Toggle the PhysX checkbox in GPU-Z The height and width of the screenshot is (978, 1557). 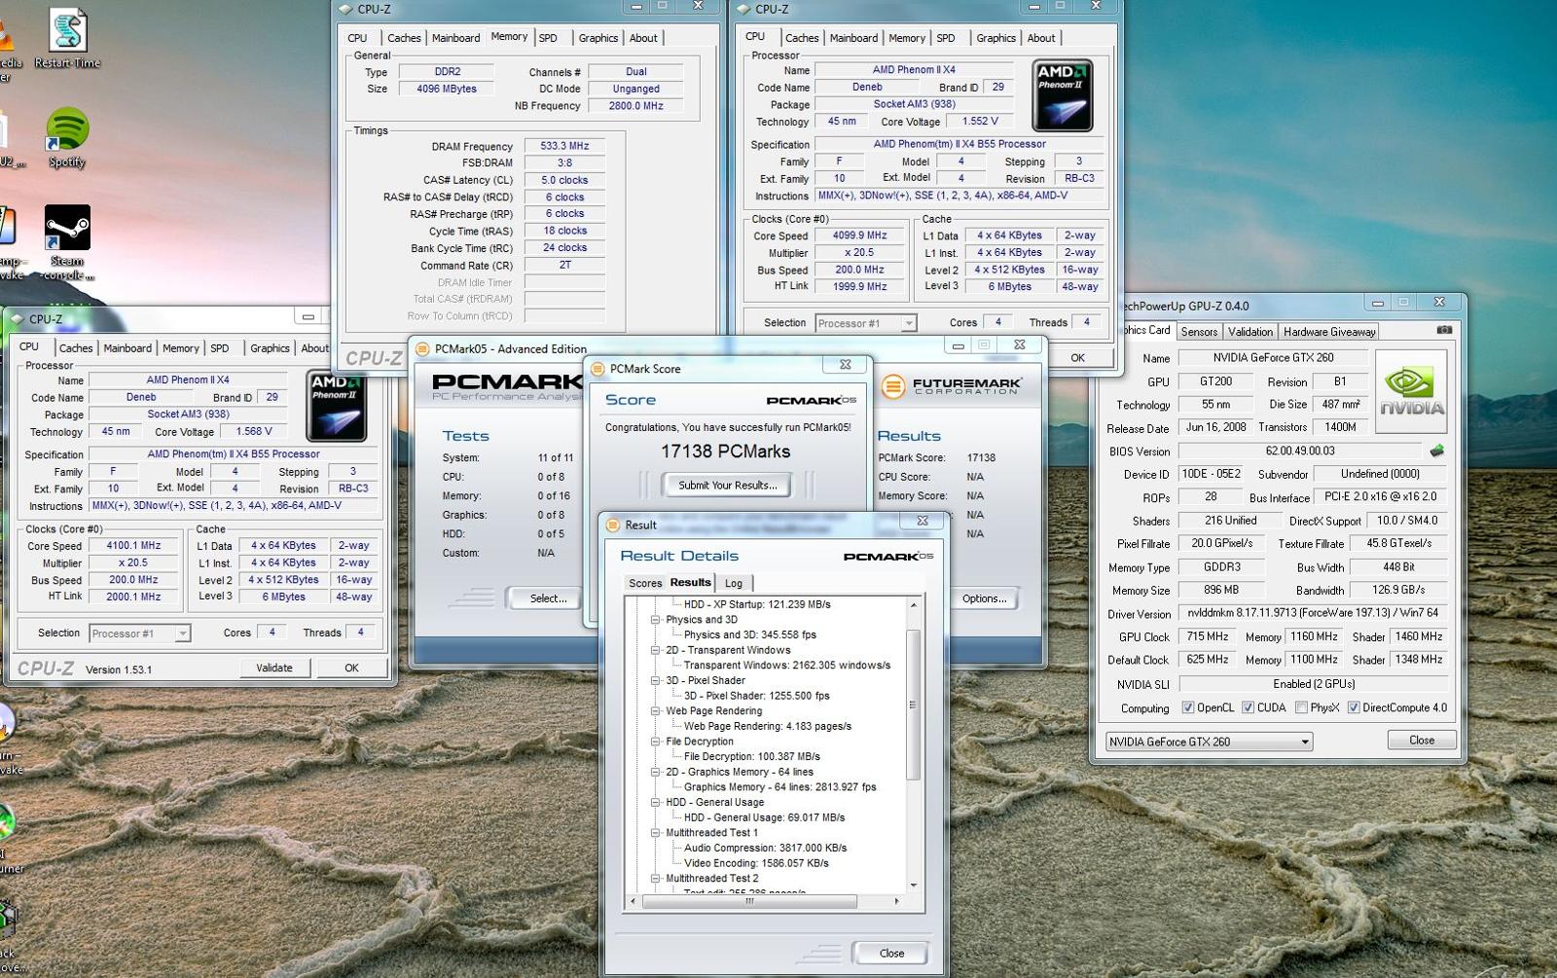coord(1301,707)
